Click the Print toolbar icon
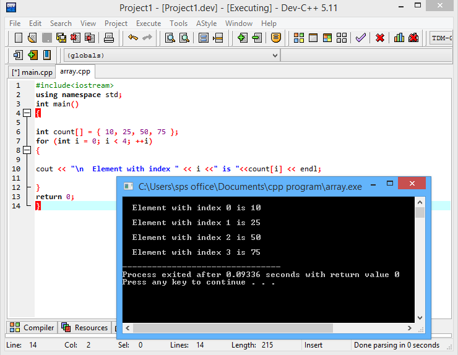 pyautogui.click(x=109, y=38)
